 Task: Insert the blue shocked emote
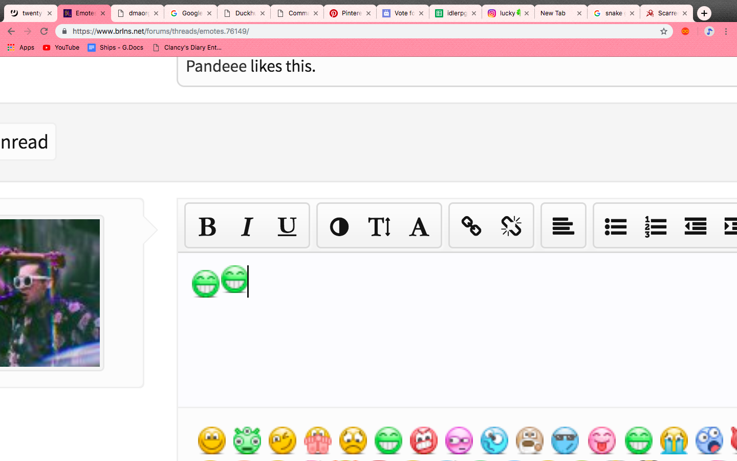709,441
